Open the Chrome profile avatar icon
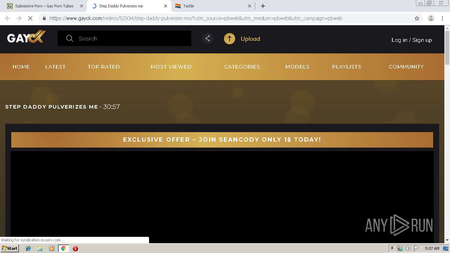450x253 pixels. pos(431,18)
